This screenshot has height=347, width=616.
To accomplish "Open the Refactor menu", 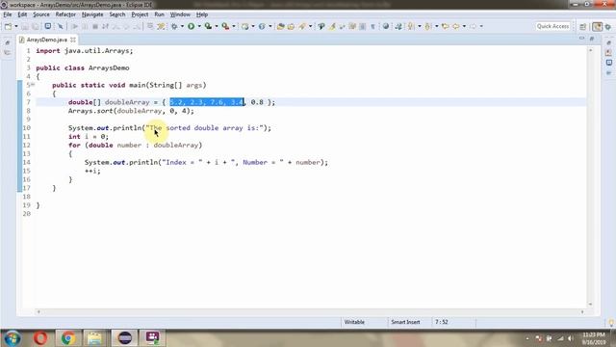I will [x=65, y=14].
